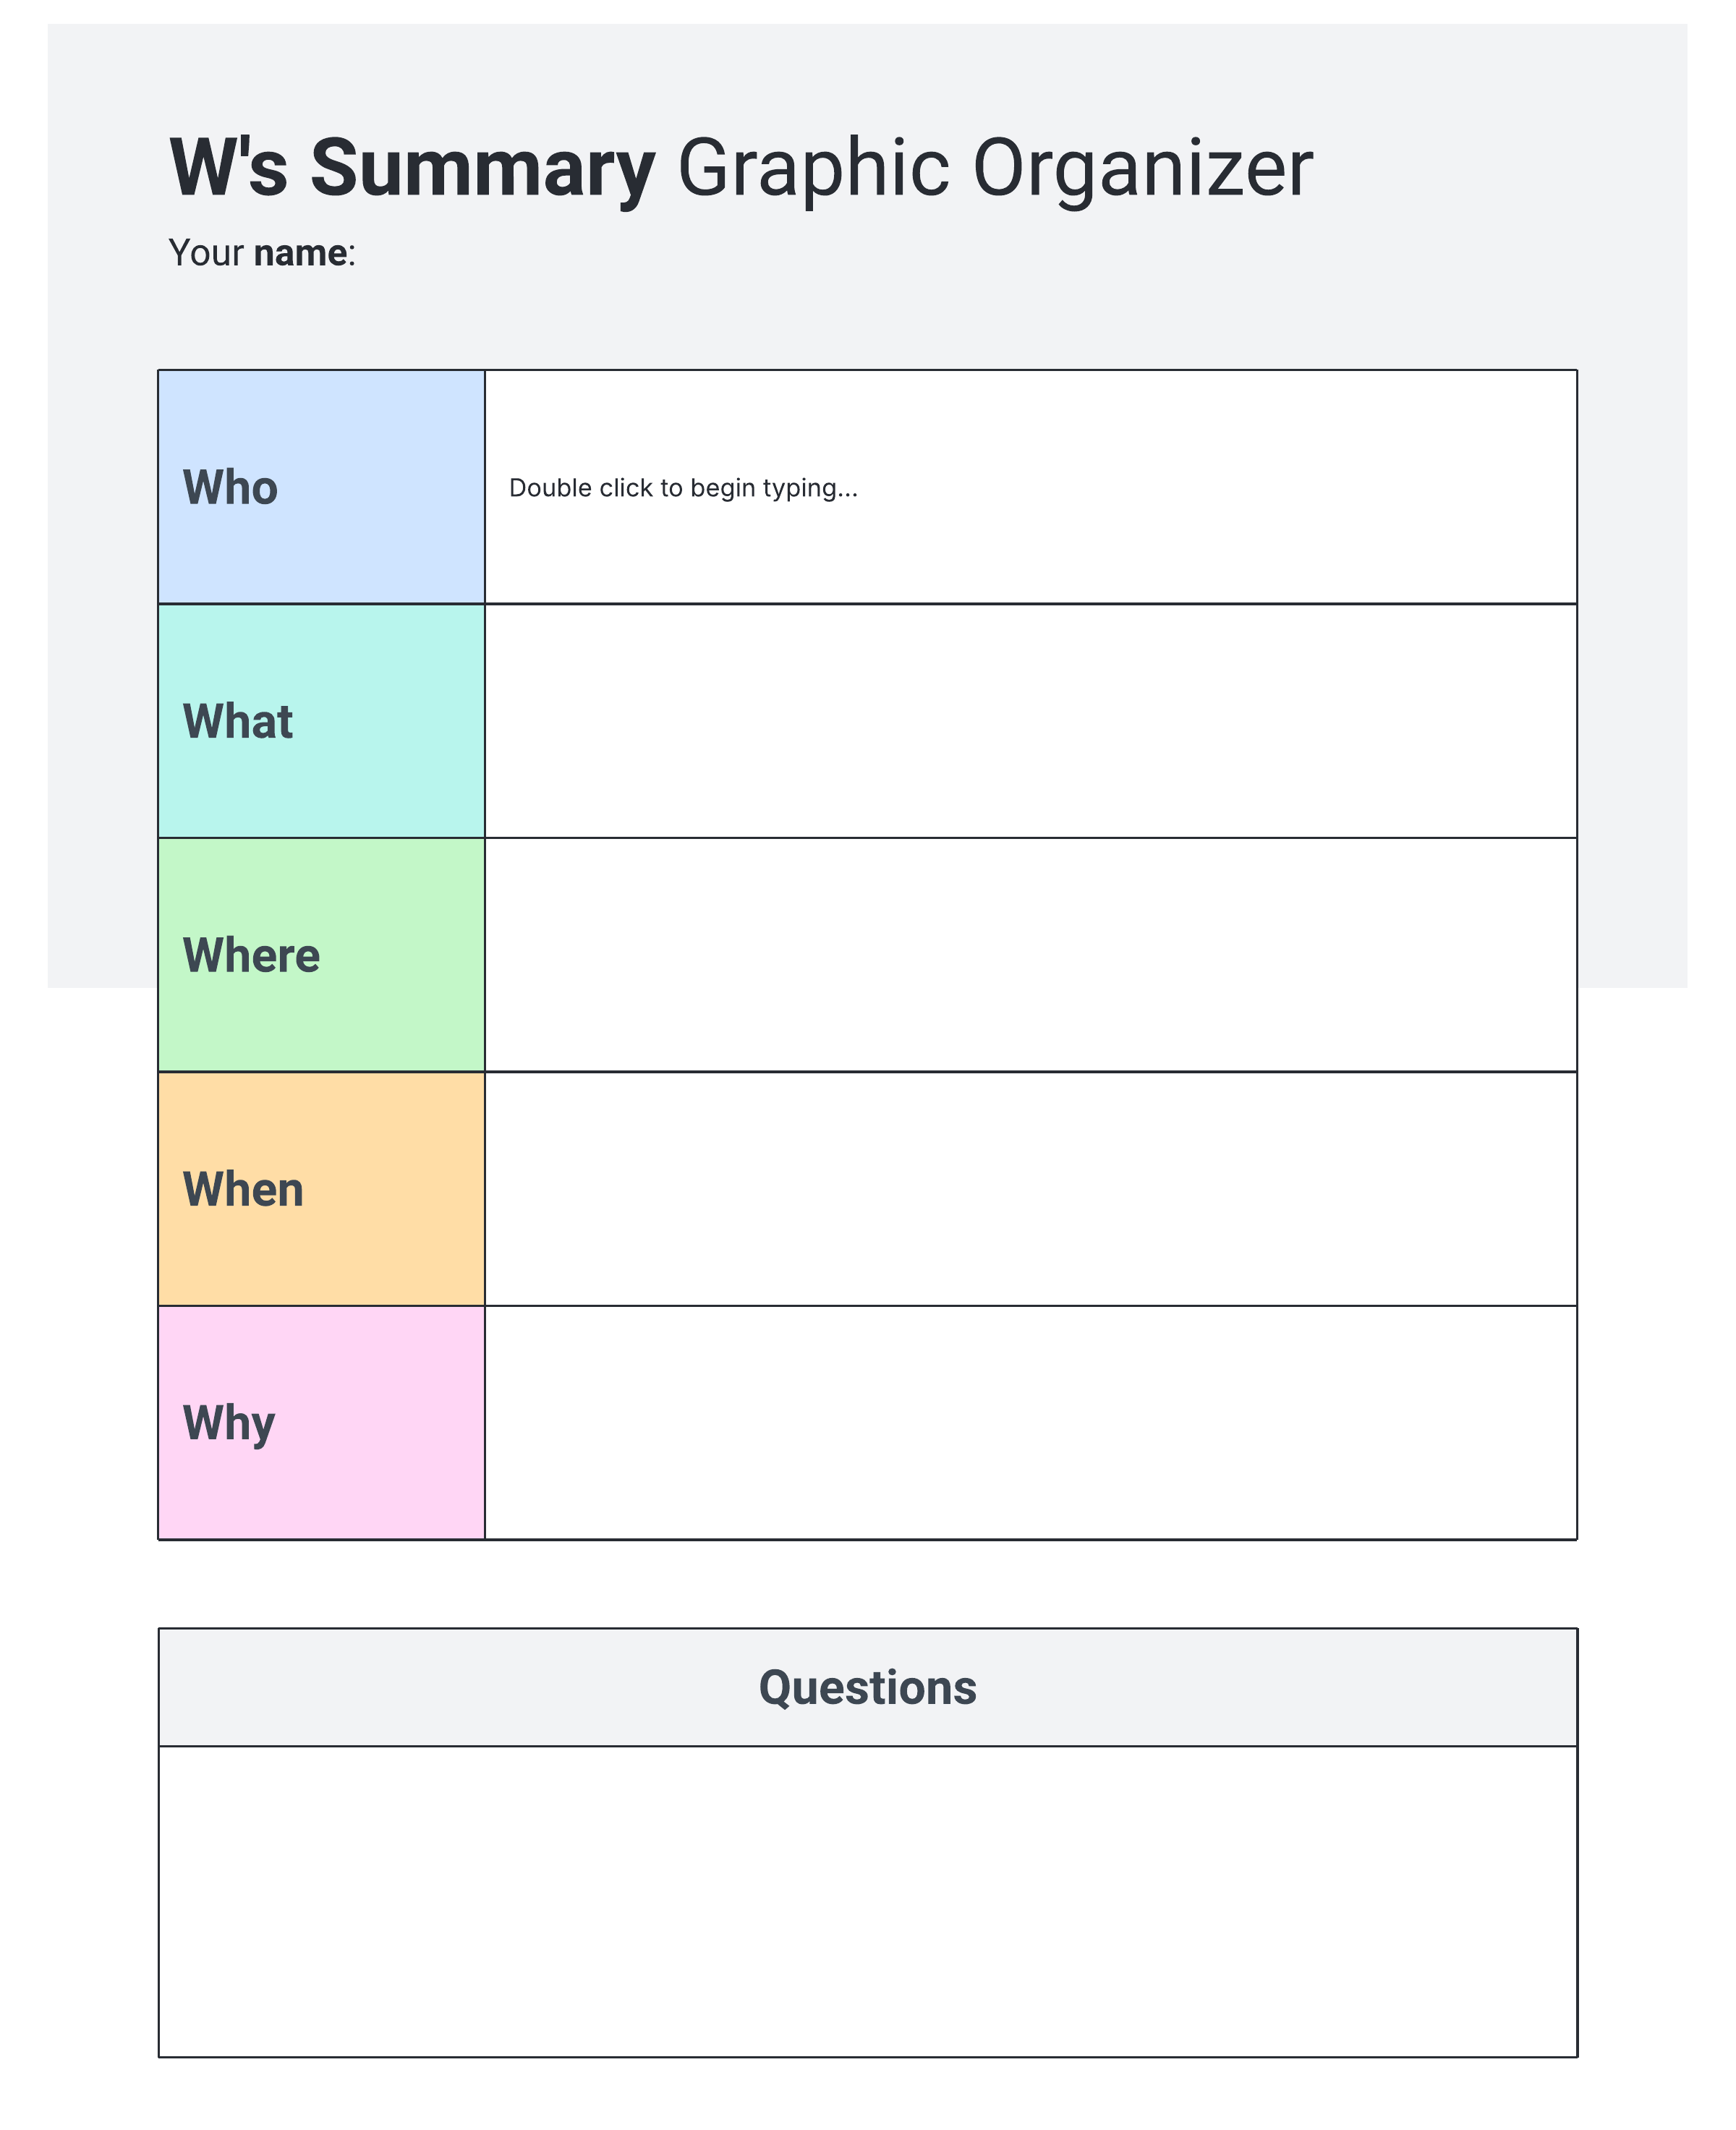Click the empty answer cell beside What
This screenshot has height=2130, width=1736.
coord(1030,721)
